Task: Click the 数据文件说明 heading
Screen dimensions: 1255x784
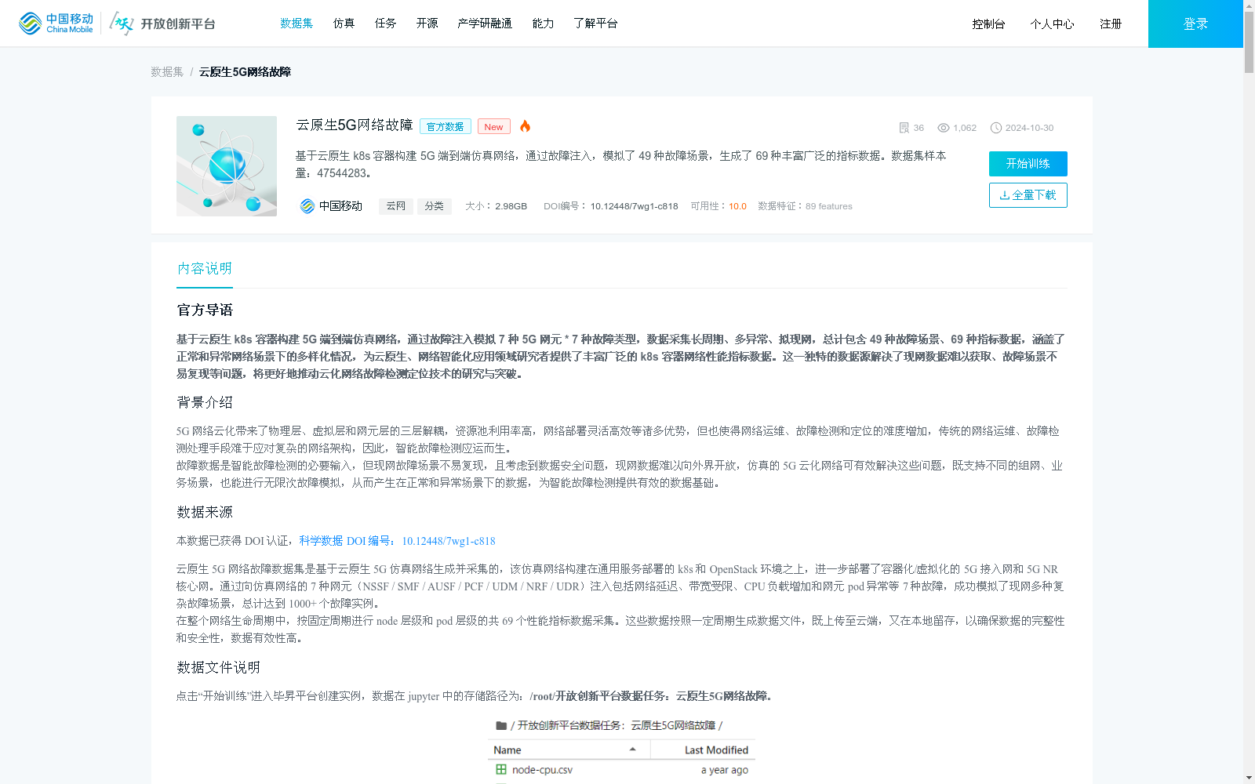Action: 218,668
